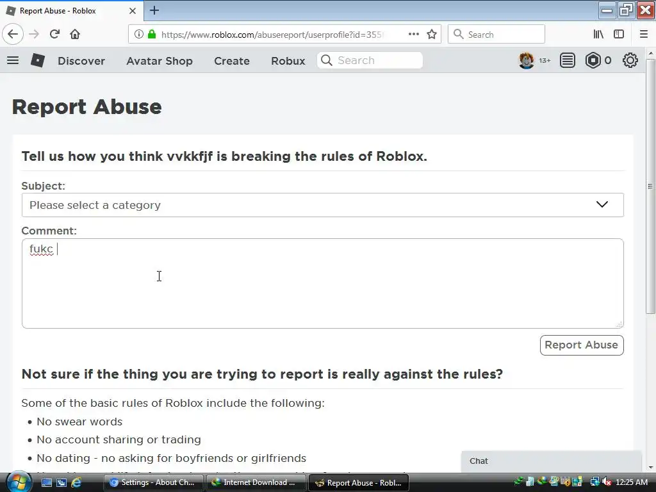Image resolution: width=656 pixels, height=492 pixels.
Task: Submit with the Report Abuse button
Action: 582,345
